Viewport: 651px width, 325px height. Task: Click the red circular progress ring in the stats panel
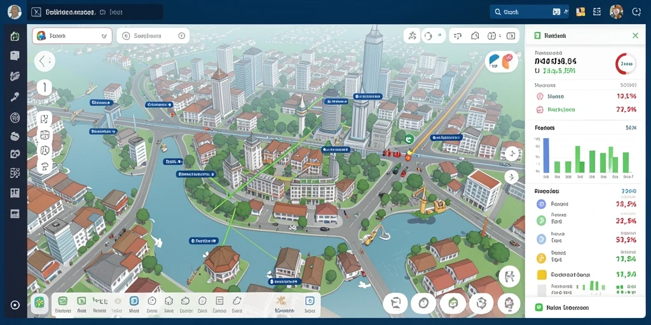pyautogui.click(x=626, y=64)
